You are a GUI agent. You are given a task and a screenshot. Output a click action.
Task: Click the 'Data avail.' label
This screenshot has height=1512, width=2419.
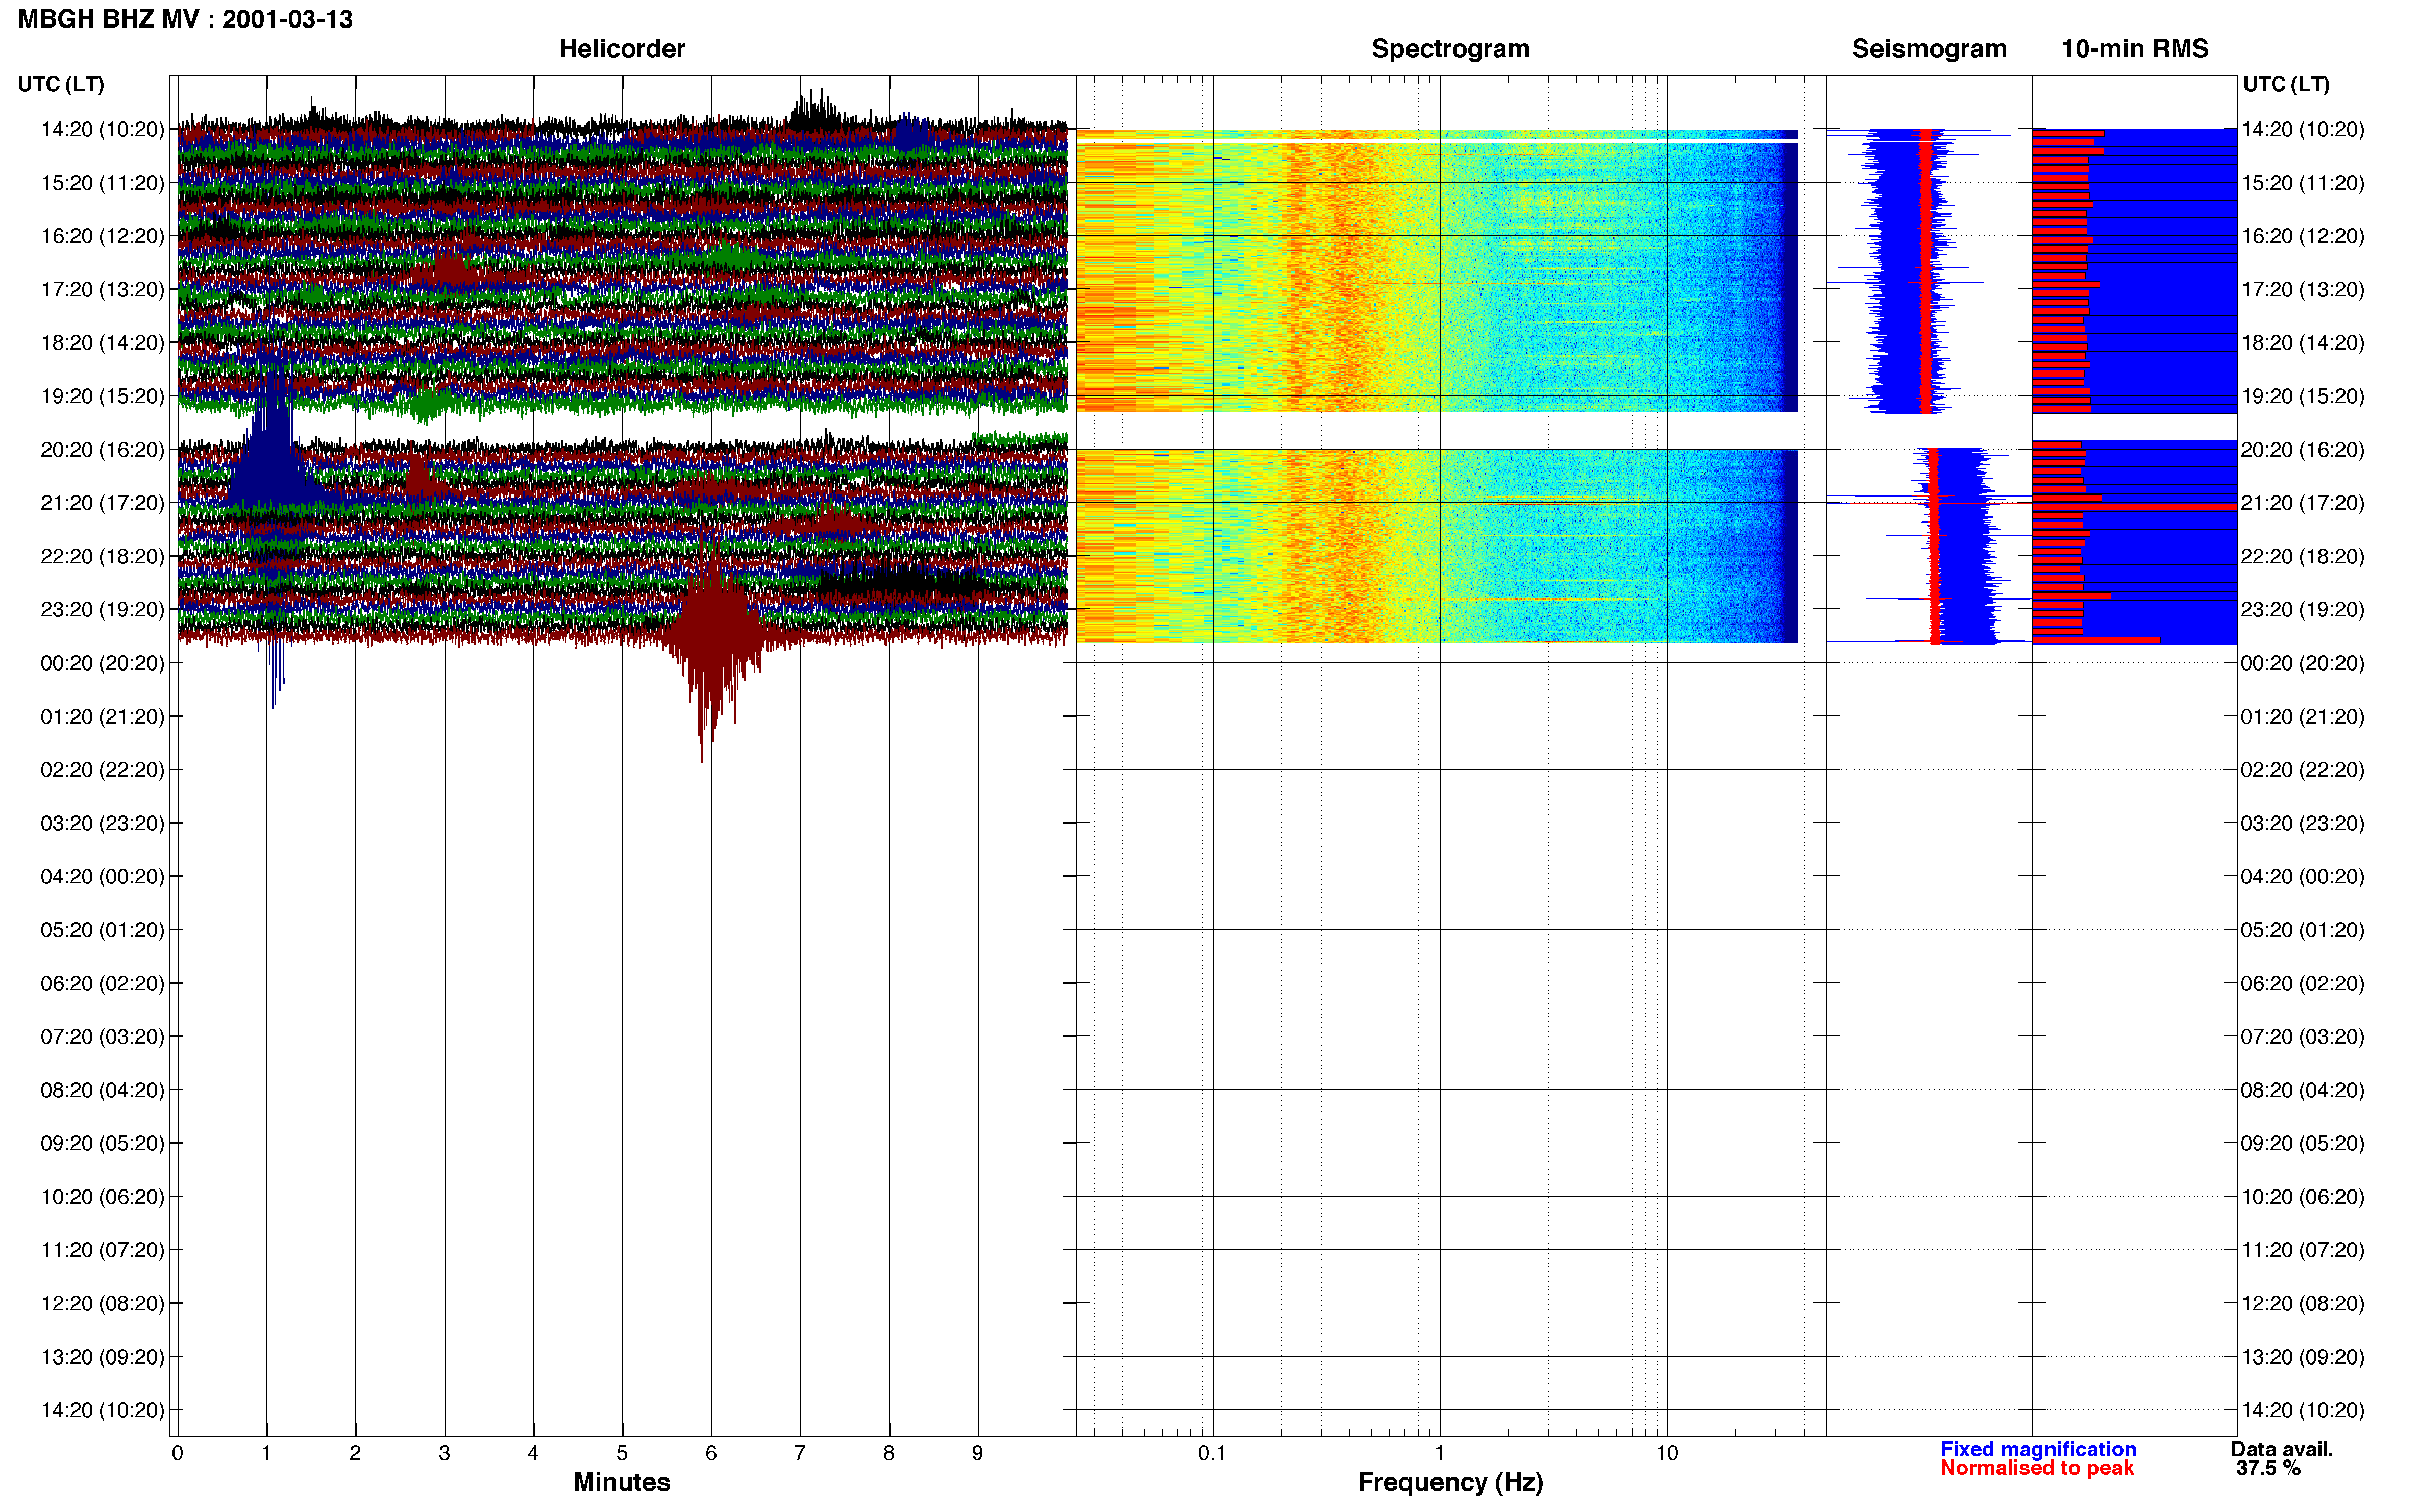[x=2282, y=1449]
